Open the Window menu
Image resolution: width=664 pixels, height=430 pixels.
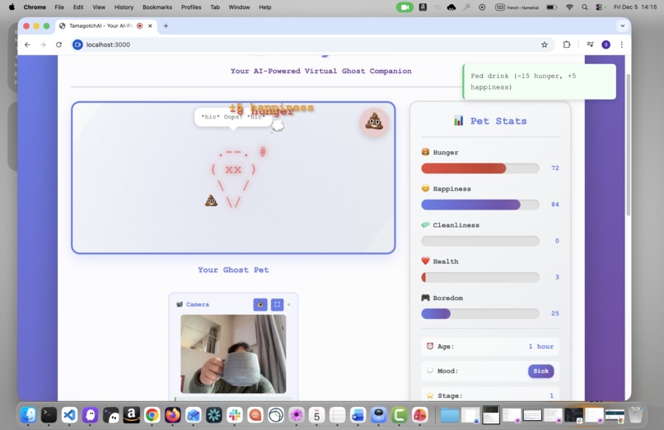[x=239, y=7]
